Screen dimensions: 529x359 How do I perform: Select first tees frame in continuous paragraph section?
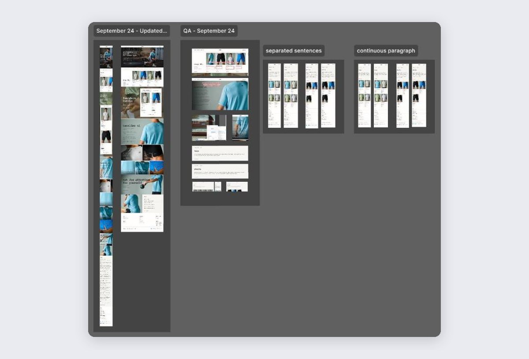click(365, 96)
